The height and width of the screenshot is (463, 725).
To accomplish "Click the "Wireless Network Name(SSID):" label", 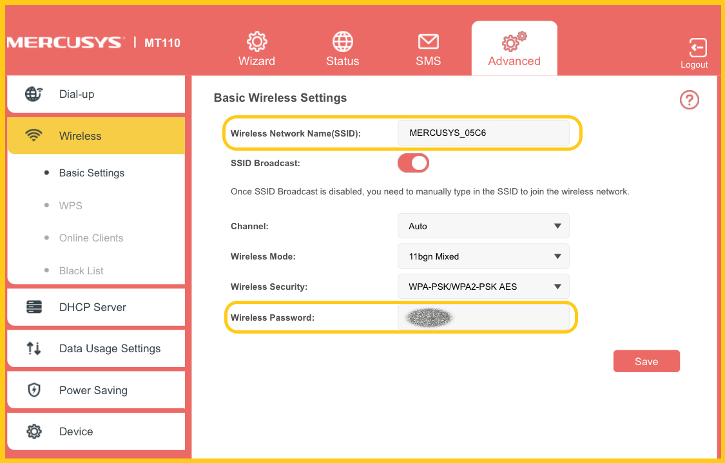I will (x=295, y=133).
